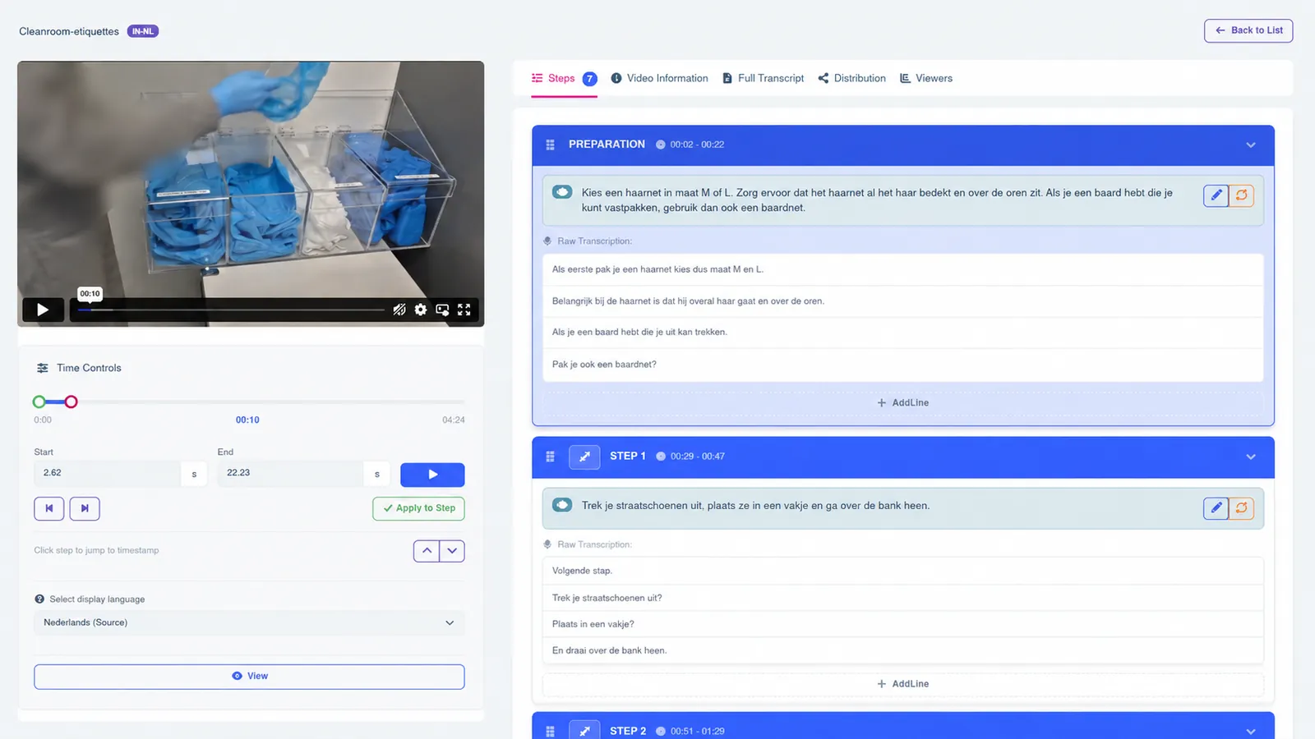Jump to next step with down arrow

point(452,551)
